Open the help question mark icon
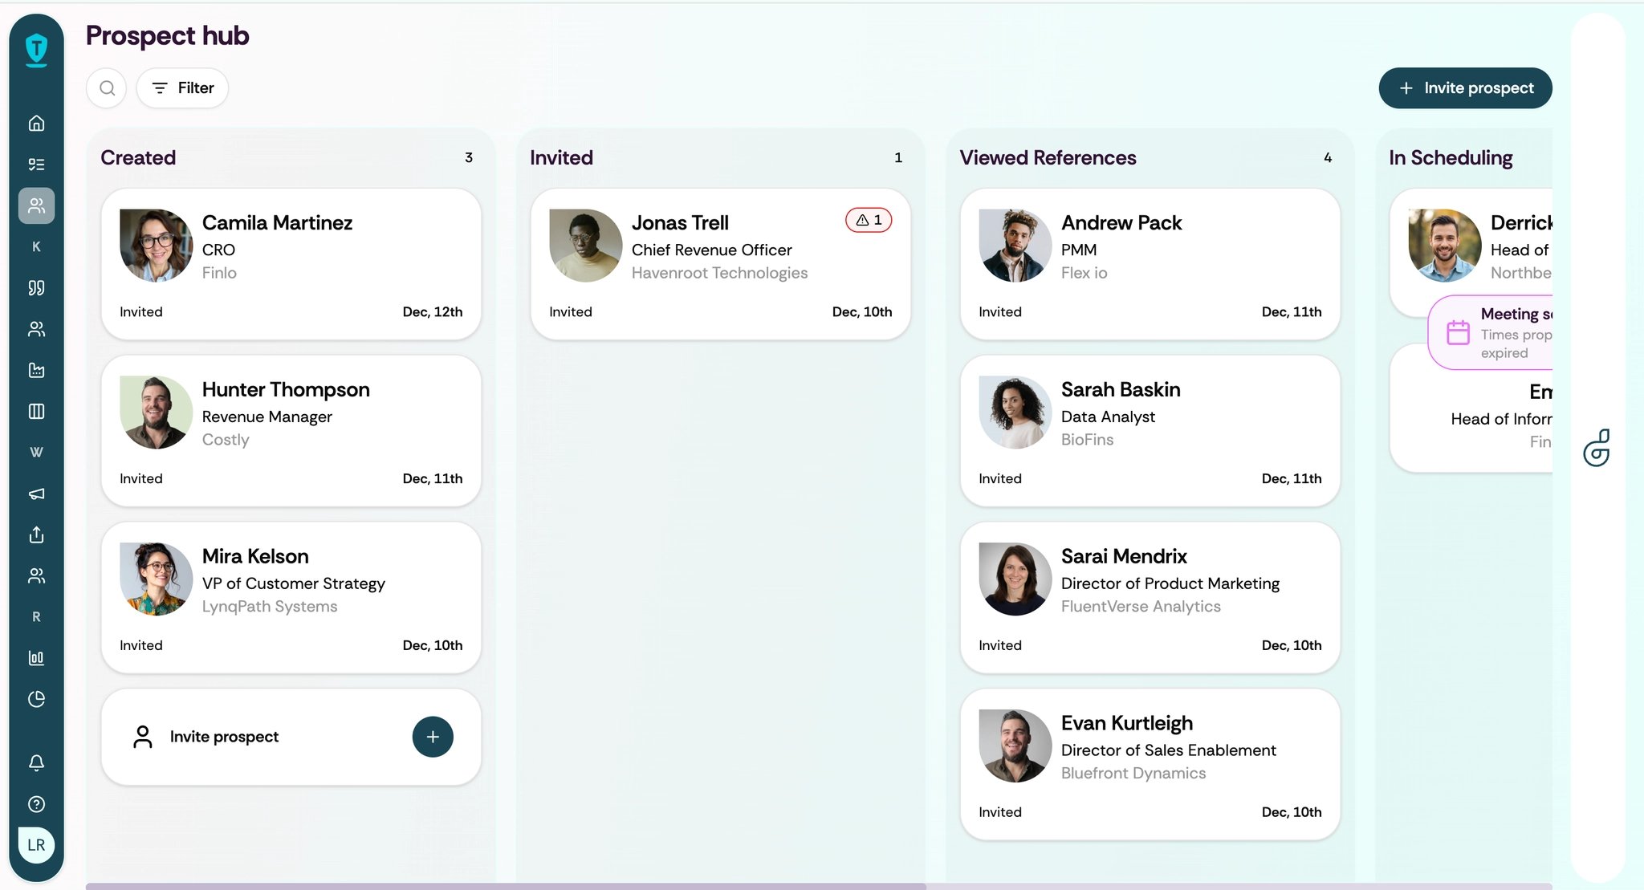The image size is (1644, 890). coord(36,804)
